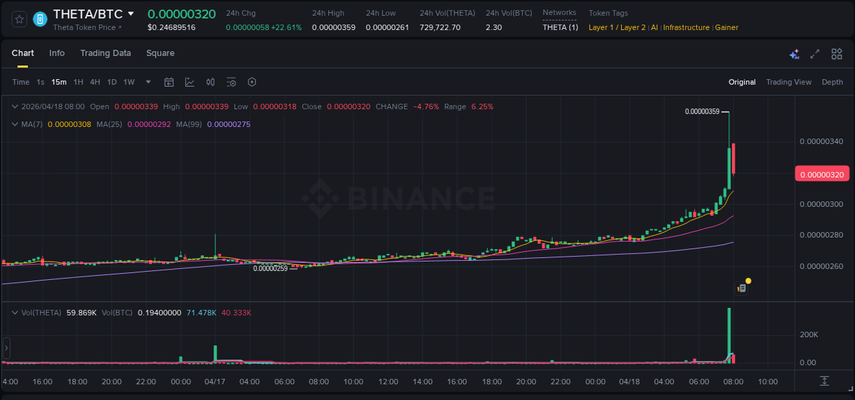Click the 24h change +22.61% value
This screenshot has width=855, height=400.
[286, 28]
